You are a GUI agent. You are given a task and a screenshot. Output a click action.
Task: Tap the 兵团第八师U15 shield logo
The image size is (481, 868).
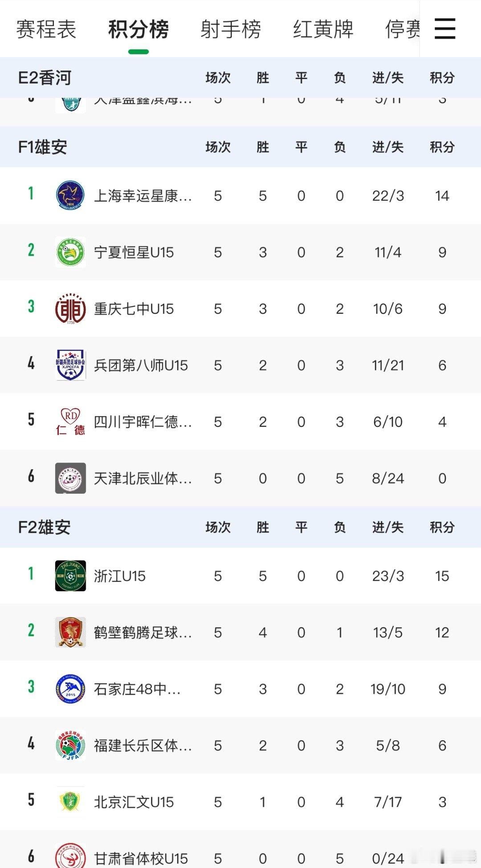click(70, 365)
